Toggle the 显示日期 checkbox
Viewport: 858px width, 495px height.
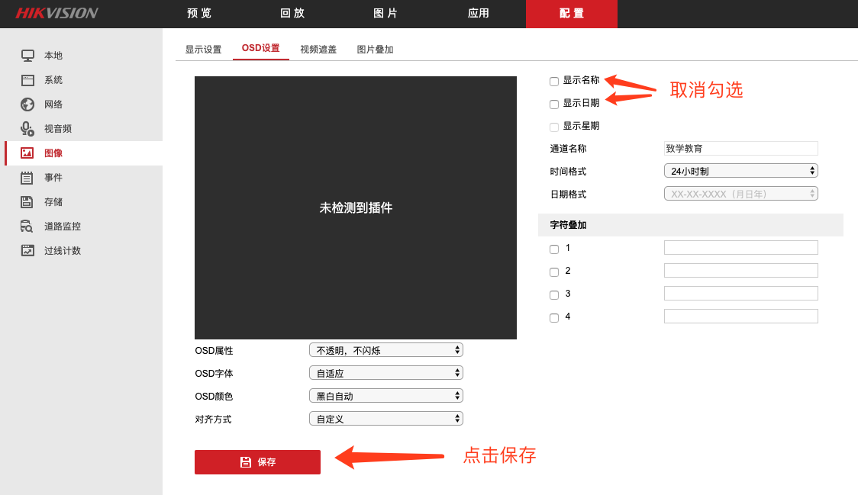pyautogui.click(x=554, y=104)
